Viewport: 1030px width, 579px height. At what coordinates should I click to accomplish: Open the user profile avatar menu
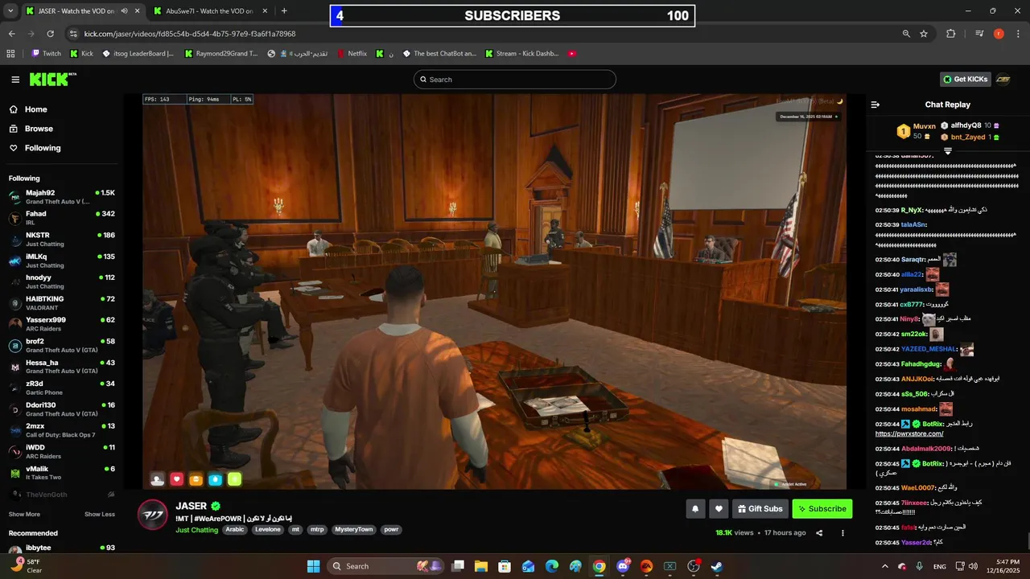[1003, 80]
